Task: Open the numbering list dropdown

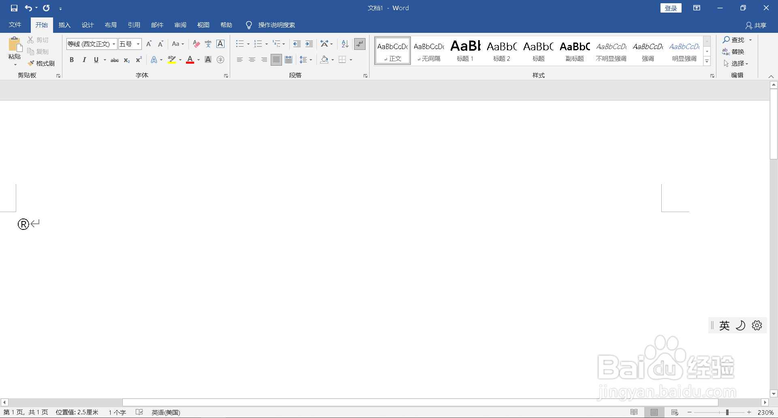Action: pyautogui.click(x=267, y=44)
